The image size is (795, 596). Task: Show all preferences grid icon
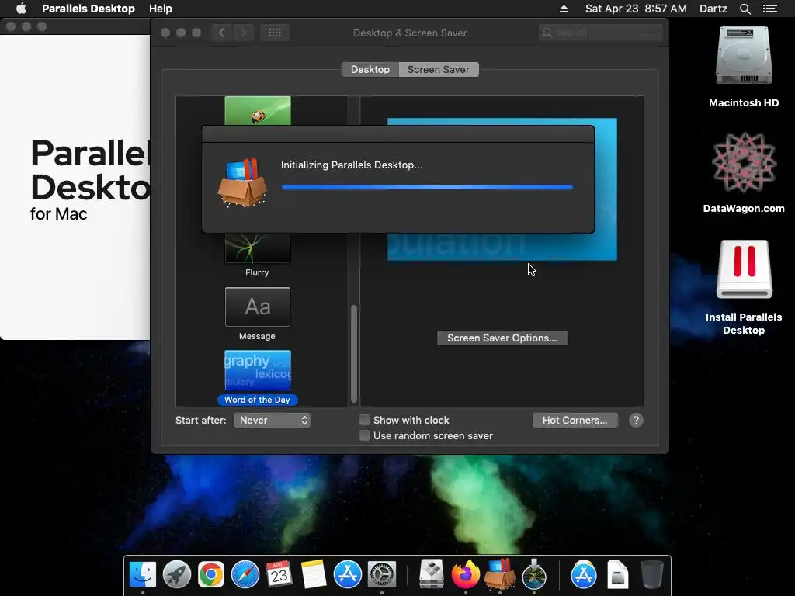point(275,33)
